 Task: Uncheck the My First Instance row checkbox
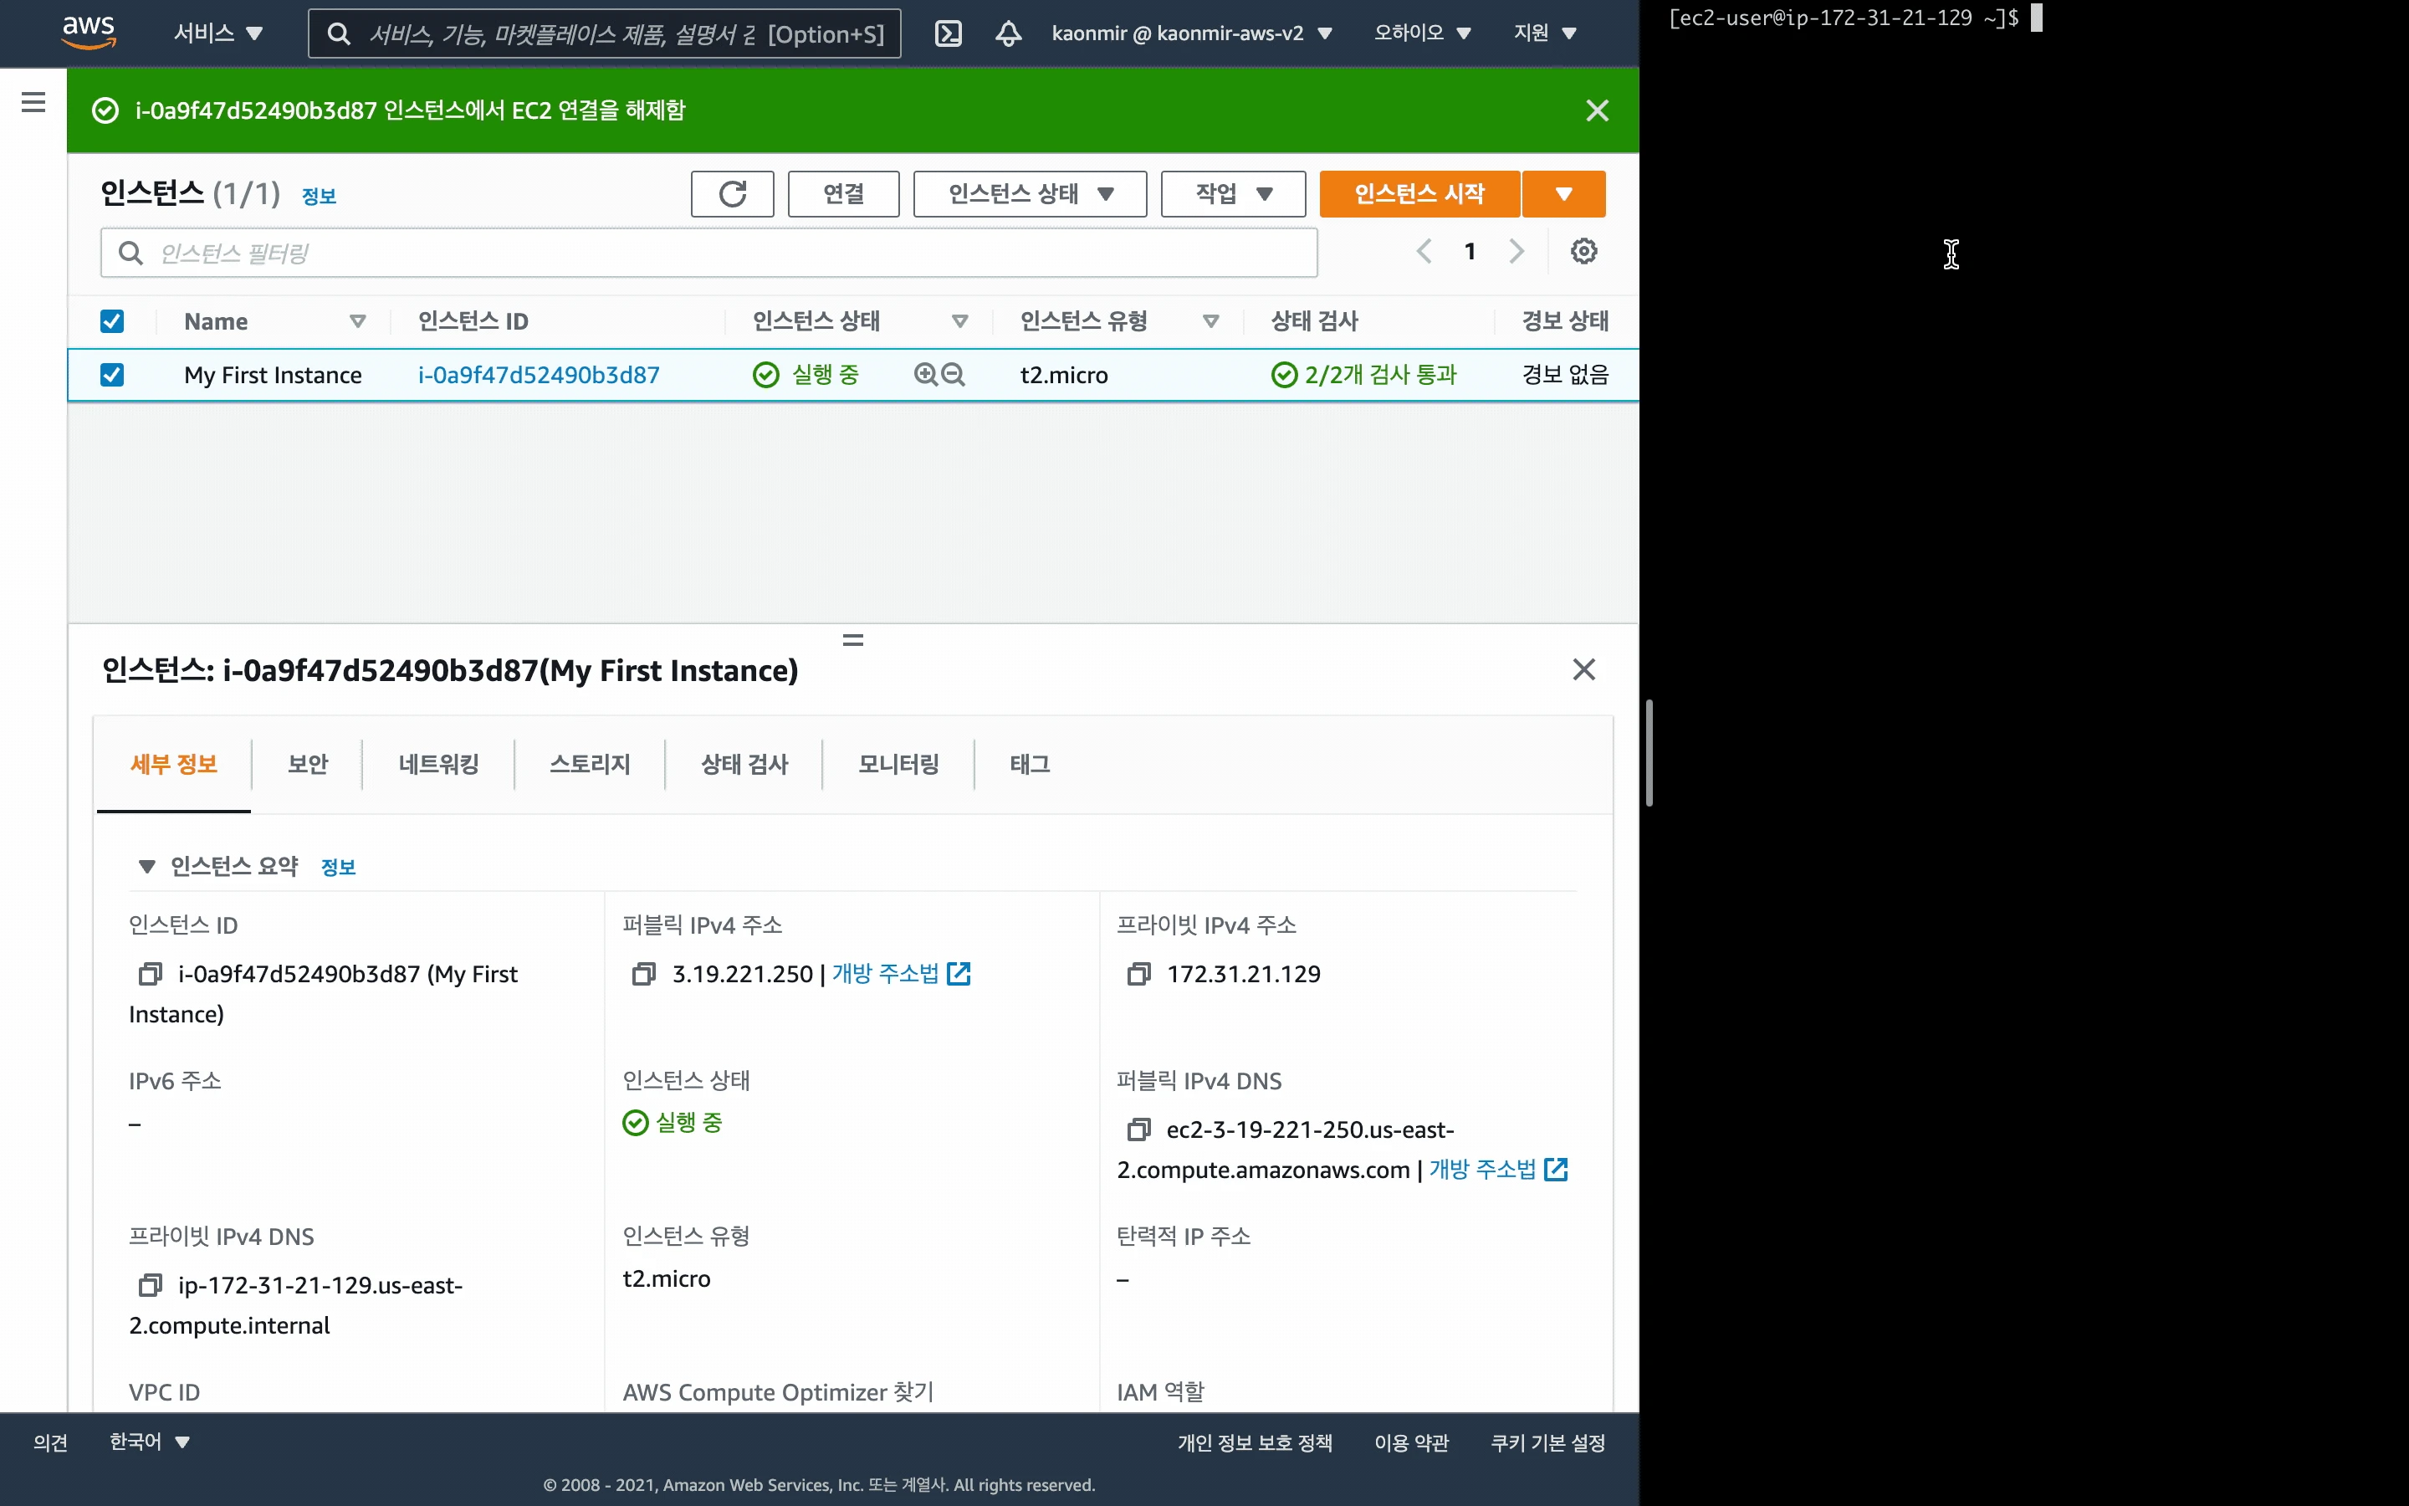pyautogui.click(x=111, y=375)
